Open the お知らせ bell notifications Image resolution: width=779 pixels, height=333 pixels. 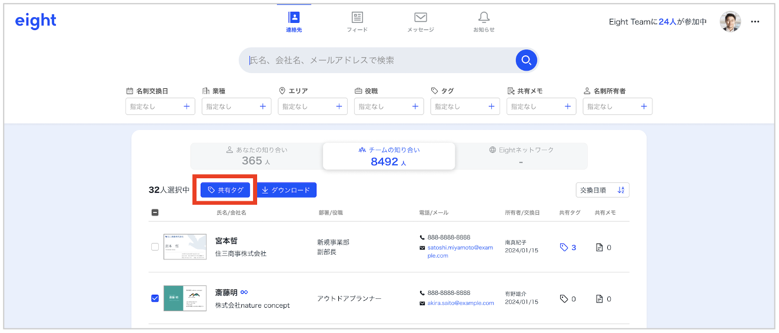pyautogui.click(x=484, y=18)
